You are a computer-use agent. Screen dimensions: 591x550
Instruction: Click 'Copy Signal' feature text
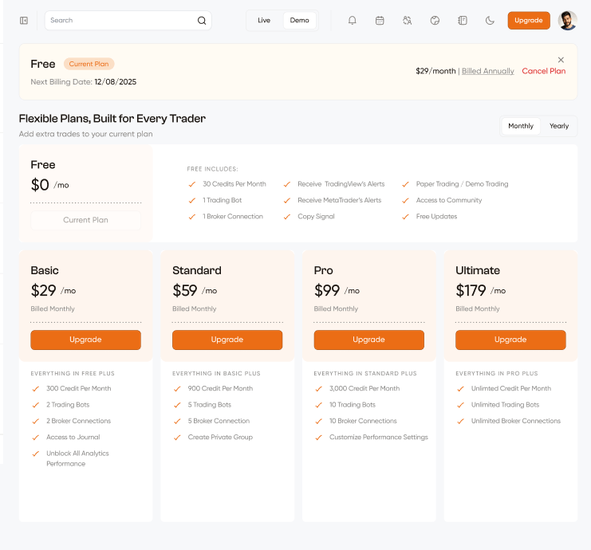[x=316, y=216]
